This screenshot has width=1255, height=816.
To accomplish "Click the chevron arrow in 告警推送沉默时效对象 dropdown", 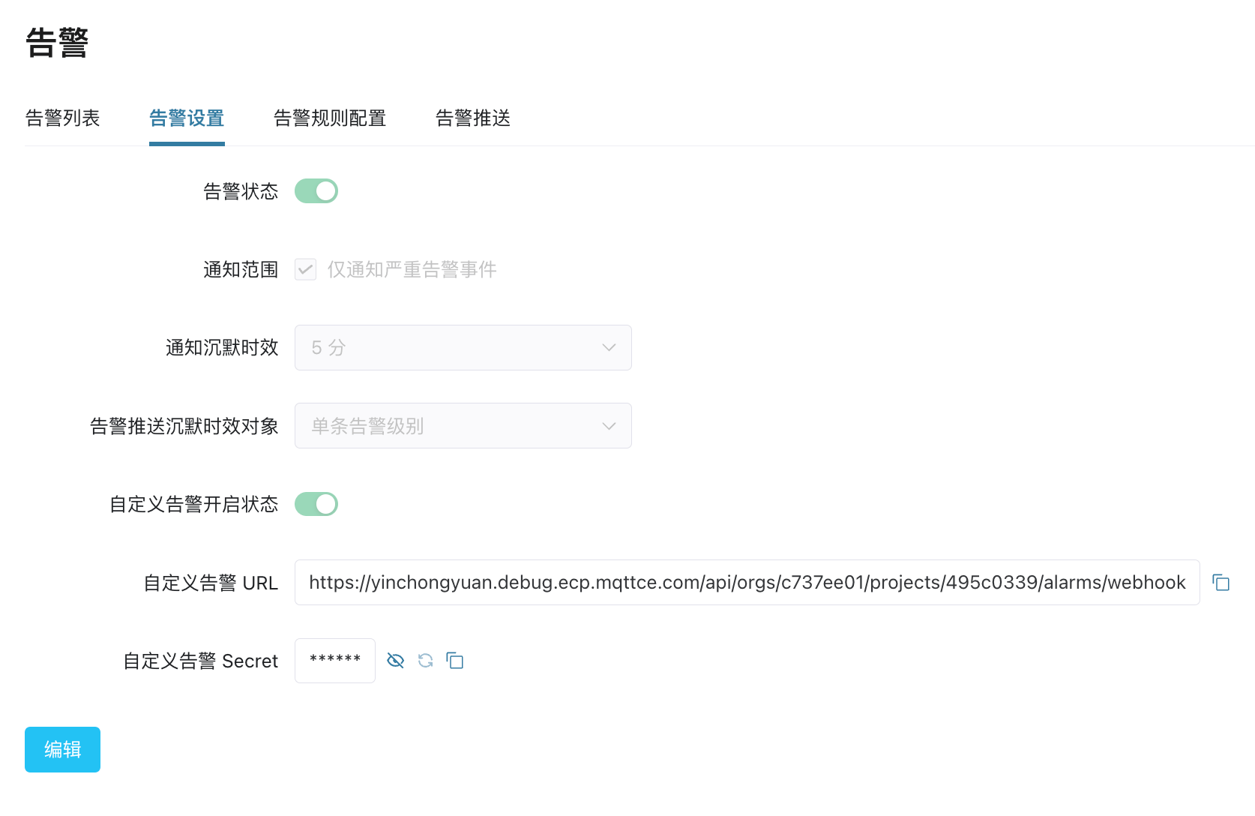I will click(x=609, y=426).
